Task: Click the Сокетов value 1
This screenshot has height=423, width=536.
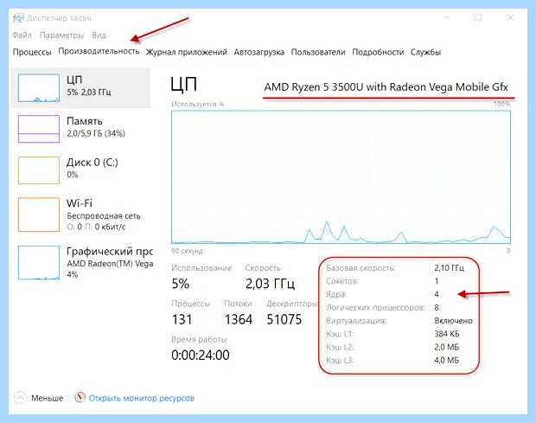Action: 437,281
